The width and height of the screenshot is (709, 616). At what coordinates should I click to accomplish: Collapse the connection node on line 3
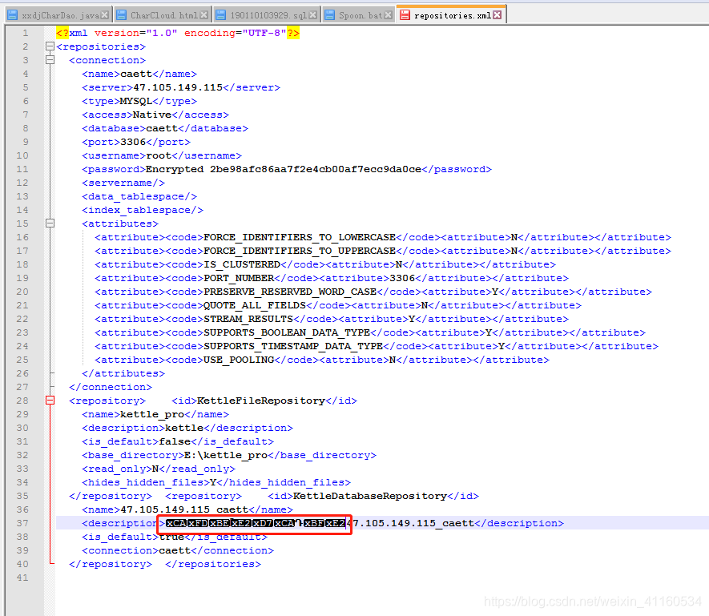coord(50,60)
